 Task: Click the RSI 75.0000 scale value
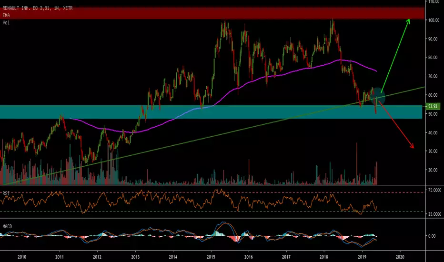(x=434, y=191)
